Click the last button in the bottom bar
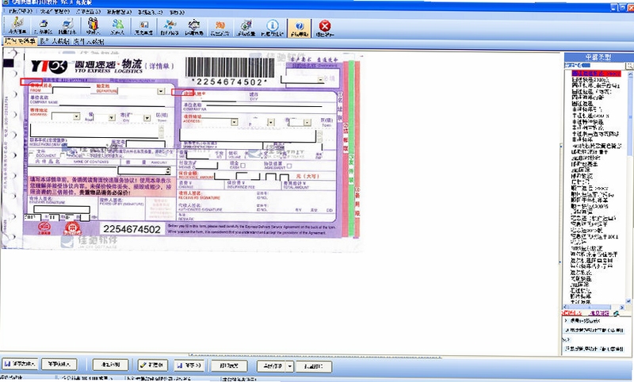 pyautogui.click(x=314, y=367)
